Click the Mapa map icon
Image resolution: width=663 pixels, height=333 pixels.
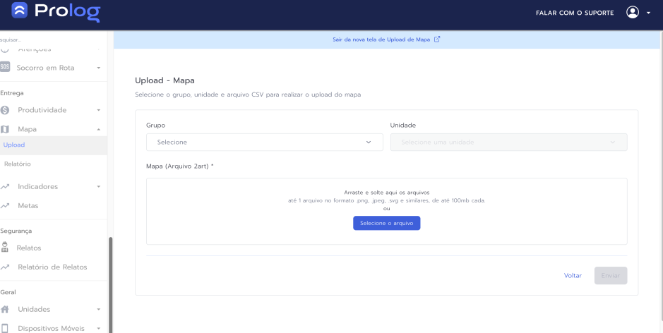coord(6,129)
